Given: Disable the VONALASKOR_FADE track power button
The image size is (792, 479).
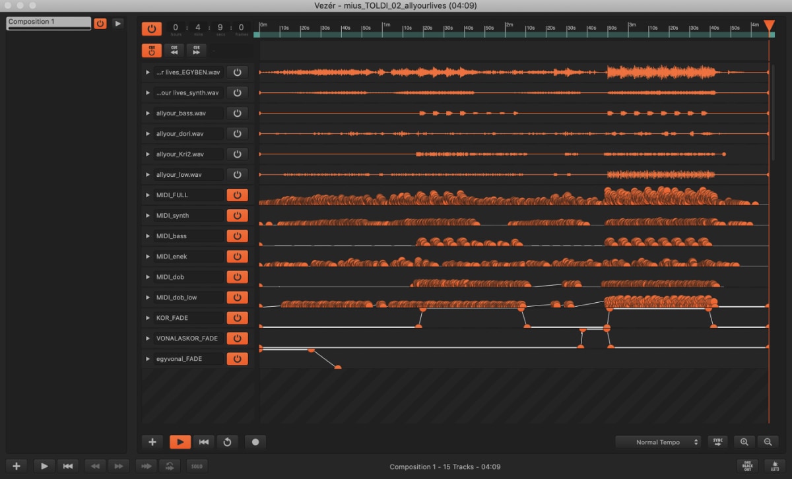Looking at the screenshot, I should click(x=237, y=338).
